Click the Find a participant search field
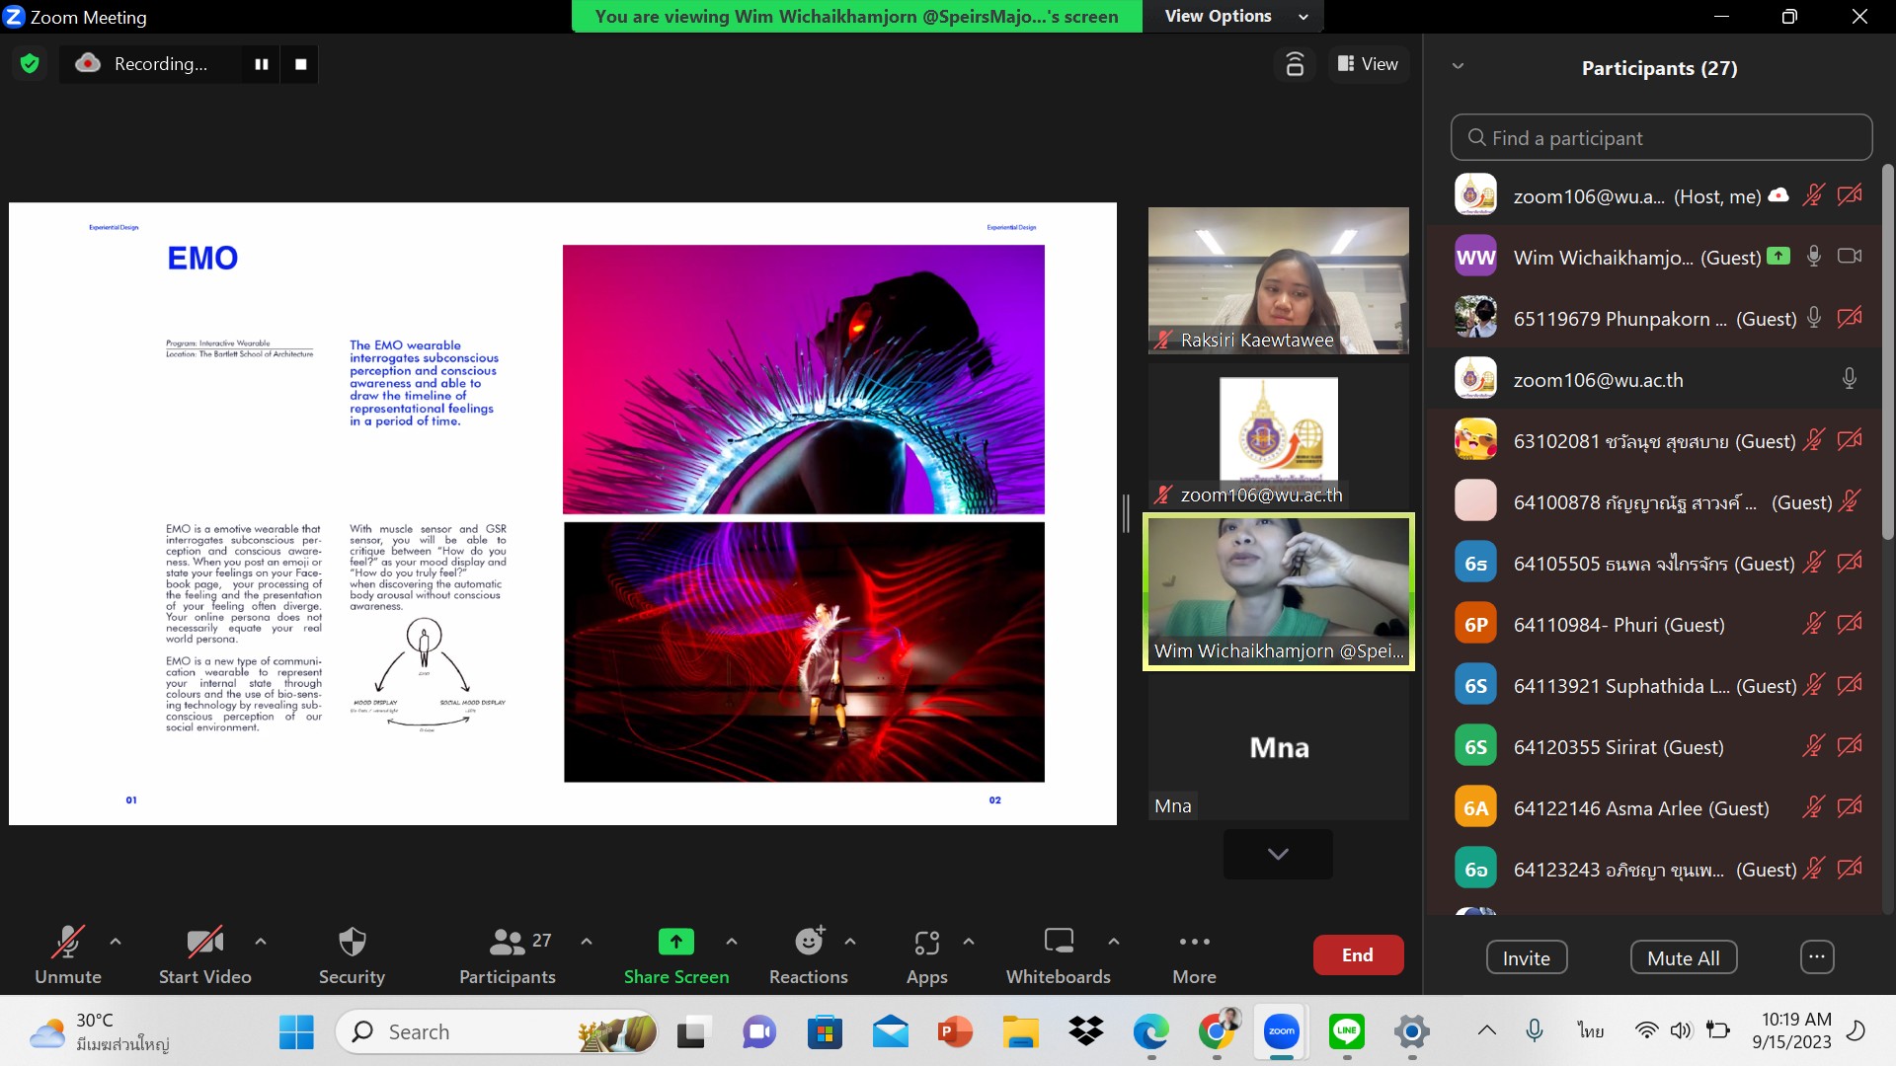 tap(1661, 138)
